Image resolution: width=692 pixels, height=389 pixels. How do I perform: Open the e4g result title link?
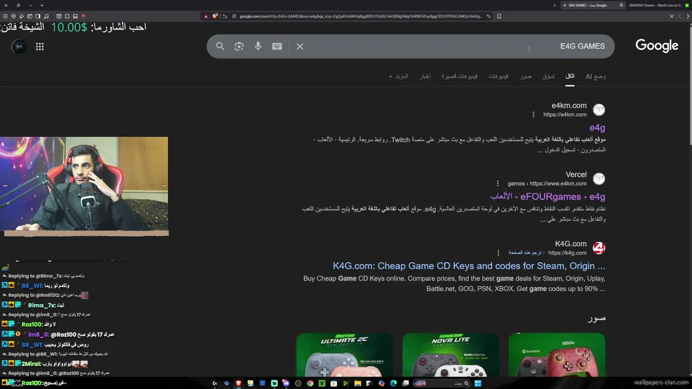[x=597, y=128]
